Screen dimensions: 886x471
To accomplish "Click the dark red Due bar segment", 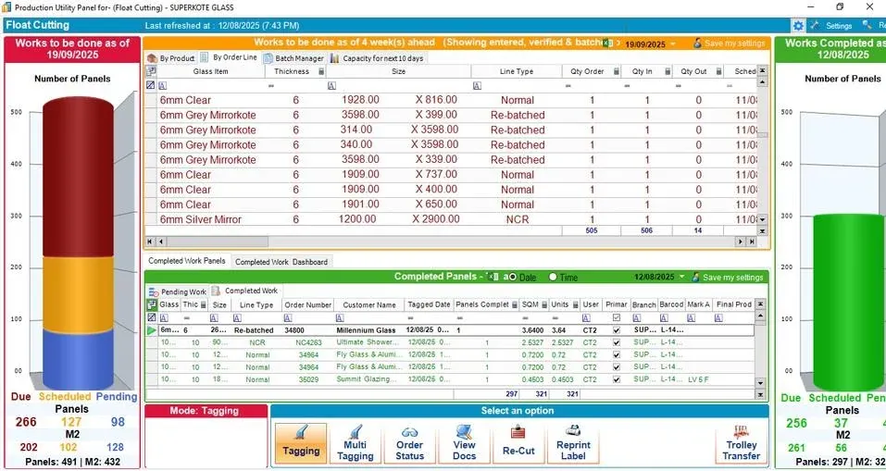I will [x=78, y=178].
